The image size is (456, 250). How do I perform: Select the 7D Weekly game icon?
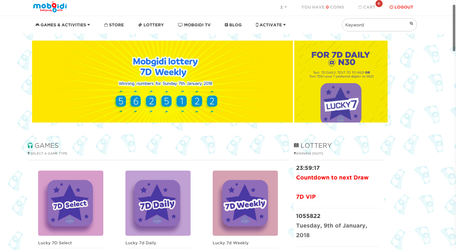click(x=245, y=203)
